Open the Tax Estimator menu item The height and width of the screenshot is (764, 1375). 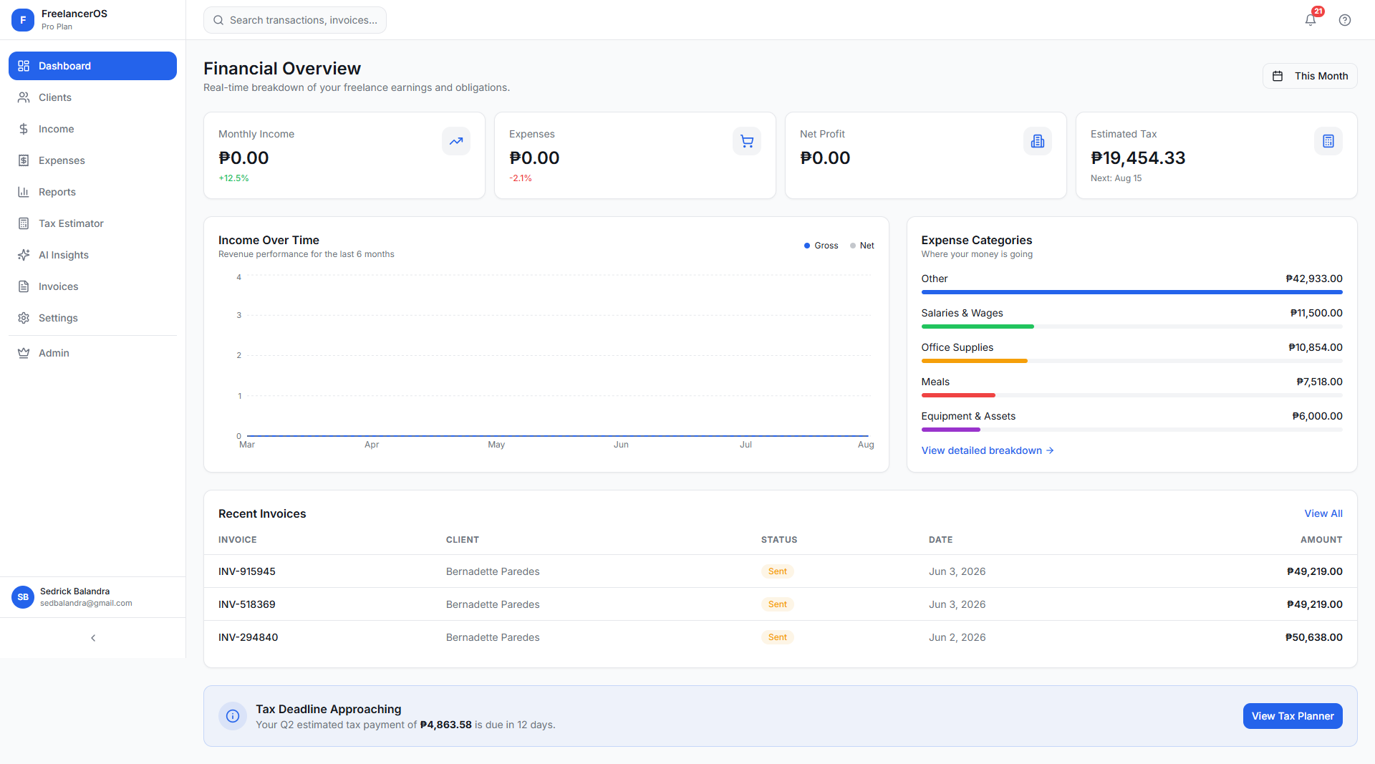coord(92,223)
